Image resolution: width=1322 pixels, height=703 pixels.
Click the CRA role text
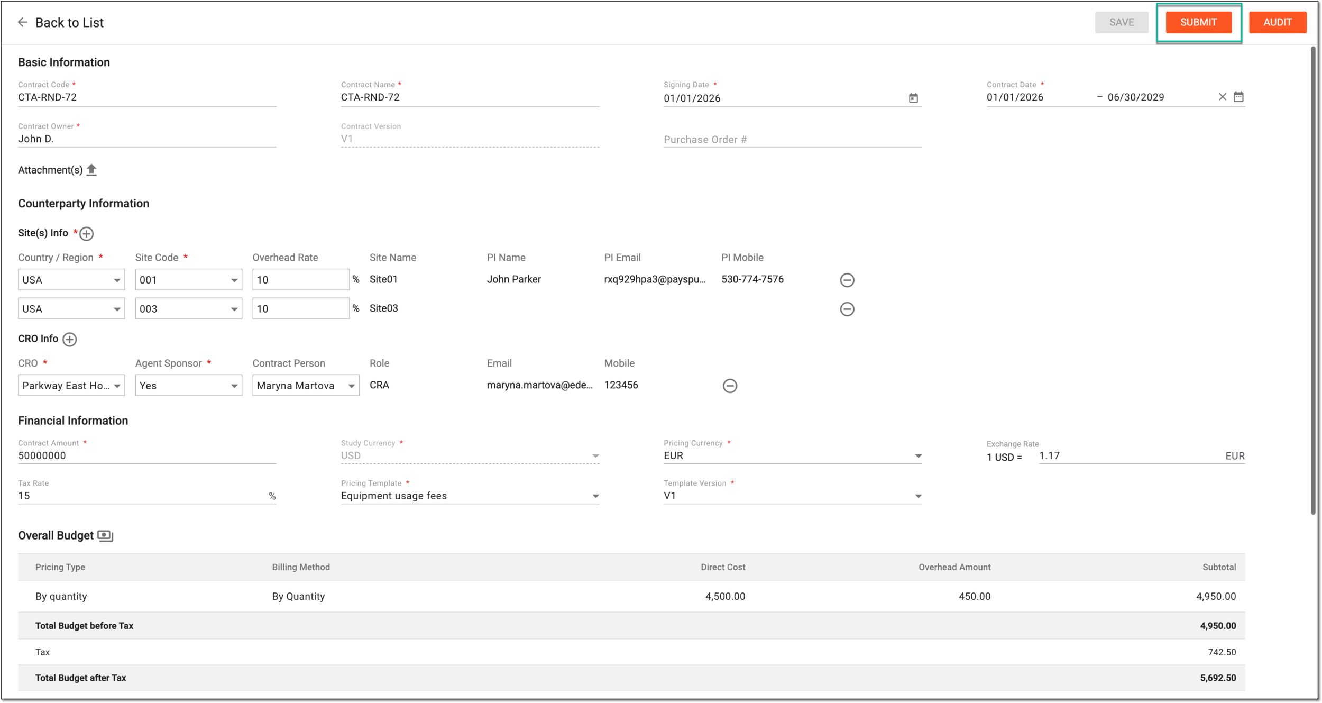pyautogui.click(x=379, y=385)
